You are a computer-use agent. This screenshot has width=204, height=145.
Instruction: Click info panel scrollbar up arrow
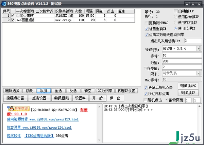[x=99, y=107]
